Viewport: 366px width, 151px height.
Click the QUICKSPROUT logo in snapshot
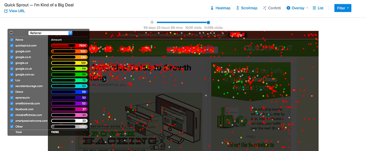pyautogui.click(x=268, y=48)
